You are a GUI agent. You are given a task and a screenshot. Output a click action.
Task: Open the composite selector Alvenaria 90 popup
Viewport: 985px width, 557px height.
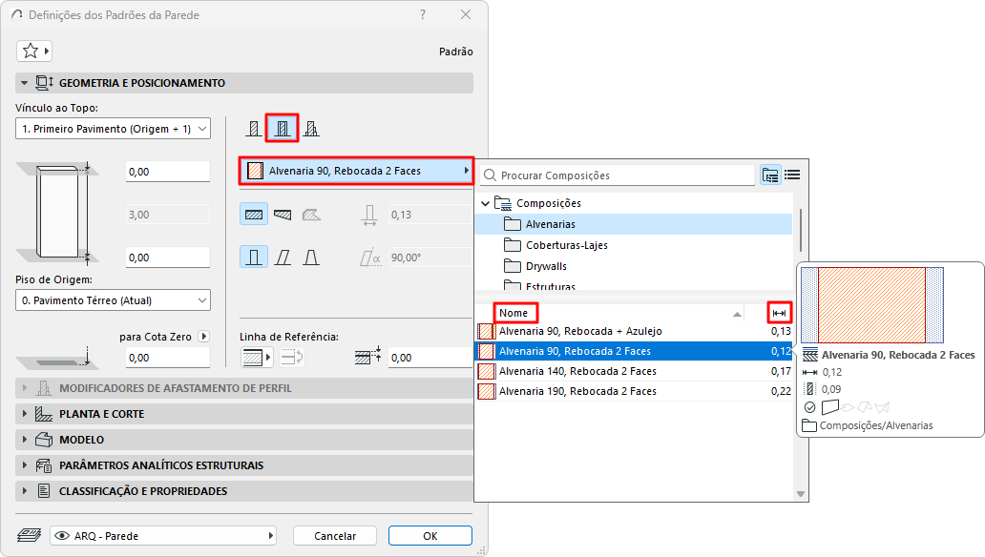356,171
